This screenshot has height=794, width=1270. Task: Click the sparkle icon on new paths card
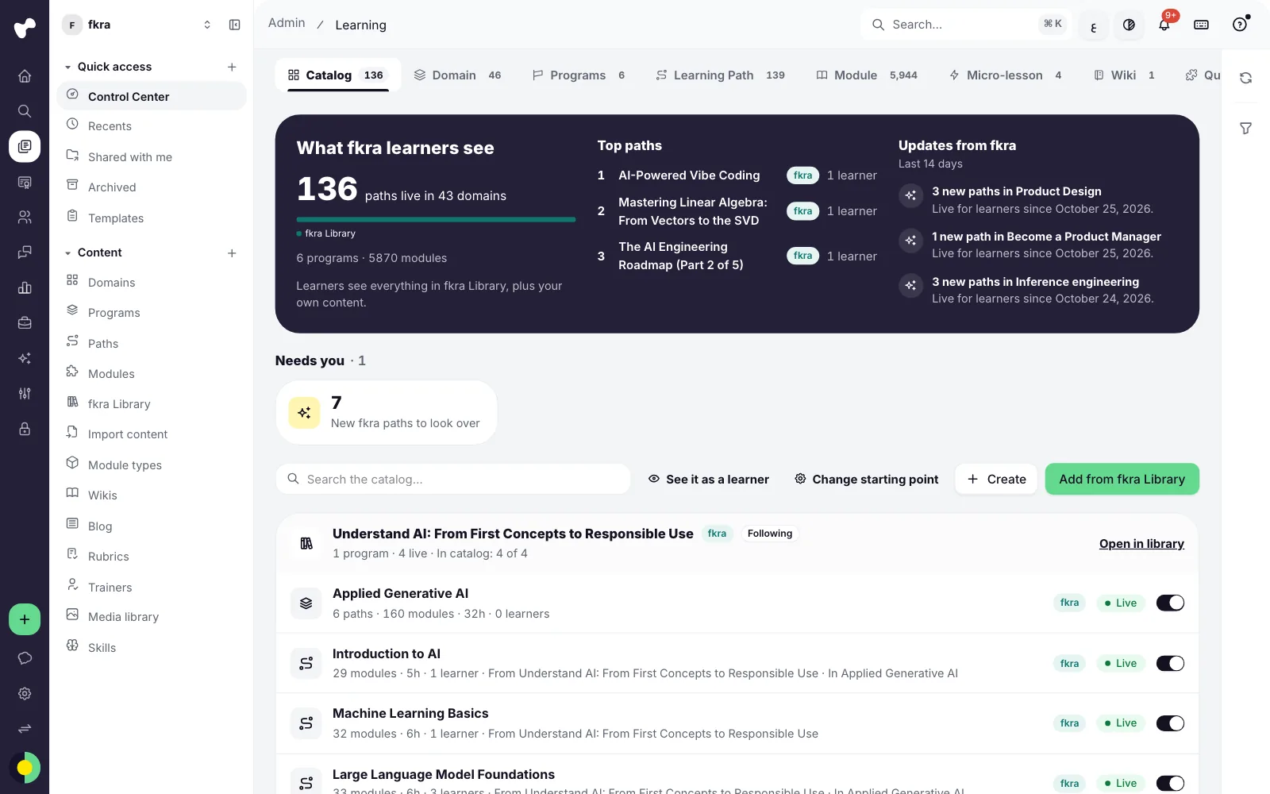coord(304,413)
